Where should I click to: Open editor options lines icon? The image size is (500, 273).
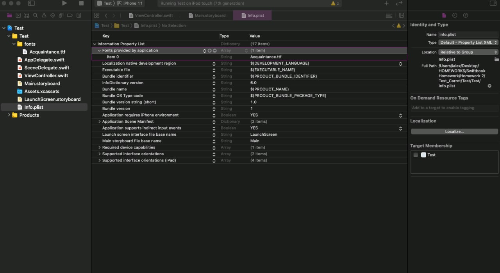tap(389, 15)
